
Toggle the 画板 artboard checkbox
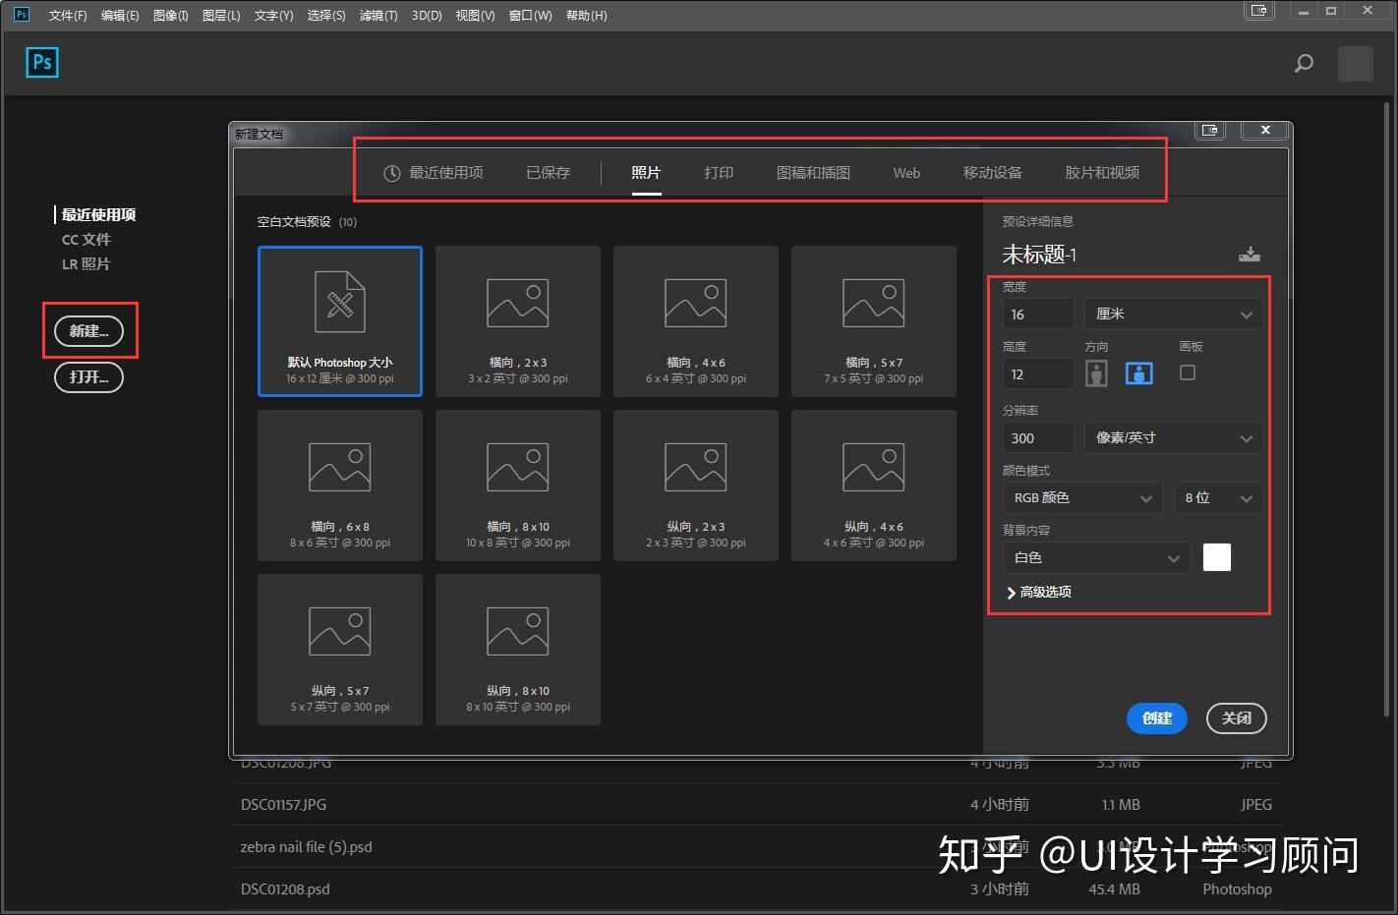tap(1188, 372)
